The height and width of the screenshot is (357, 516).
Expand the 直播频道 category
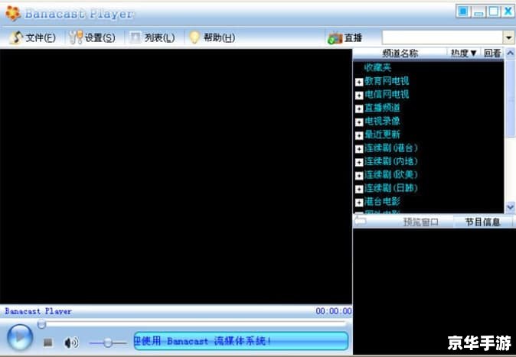pyautogui.click(x=359, y=109)
